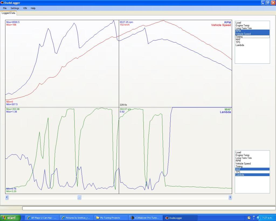Viewport: 276px width, 221px height.
Task: Select Timing in the upper channel list
Action: (252, 37)
